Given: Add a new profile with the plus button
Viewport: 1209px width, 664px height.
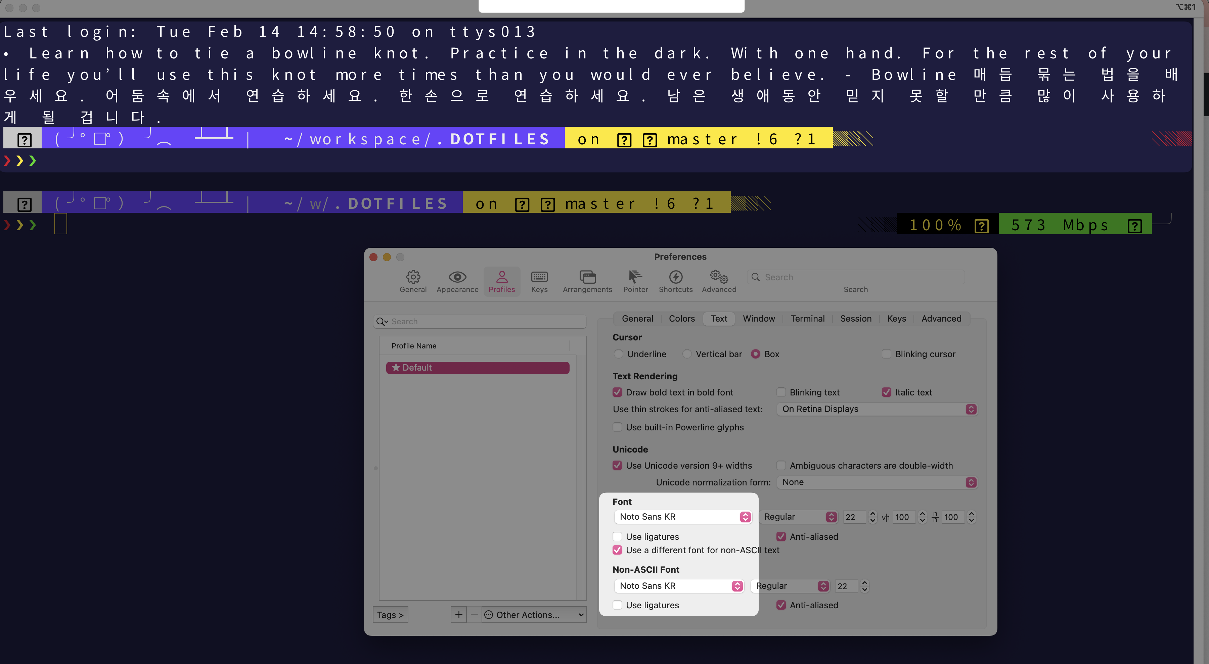Looking at the screenshot, I should pyautogui.click(x=458, y=614).
